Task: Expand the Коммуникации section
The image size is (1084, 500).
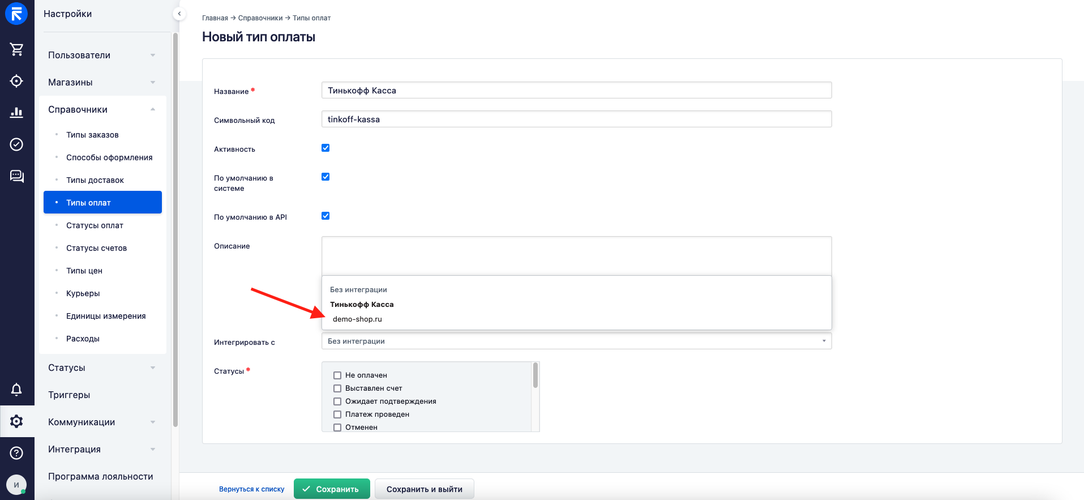Action: coord(102,422)
